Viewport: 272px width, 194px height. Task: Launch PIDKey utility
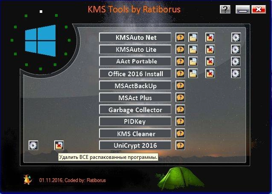coord(135,121)
